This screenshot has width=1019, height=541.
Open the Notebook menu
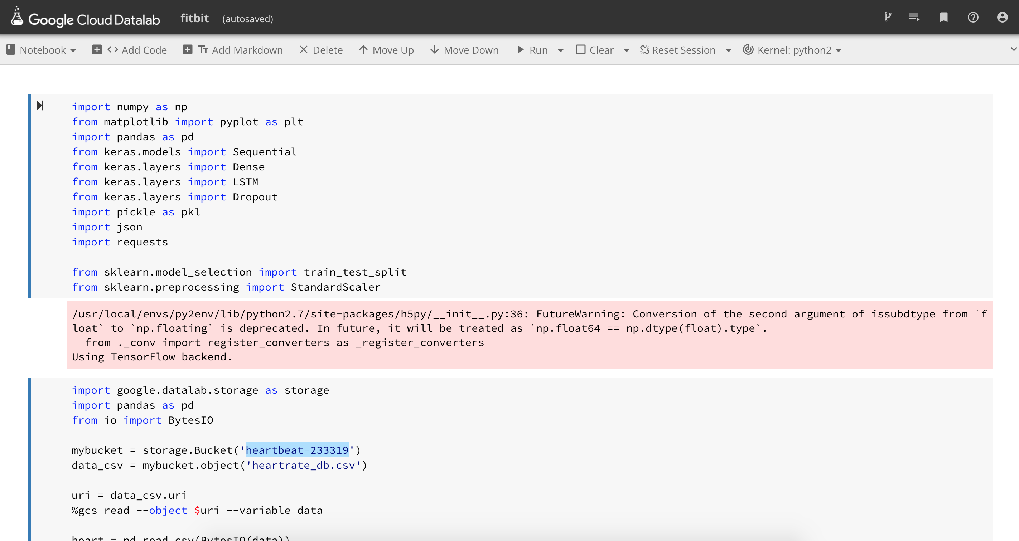(41, 50)
